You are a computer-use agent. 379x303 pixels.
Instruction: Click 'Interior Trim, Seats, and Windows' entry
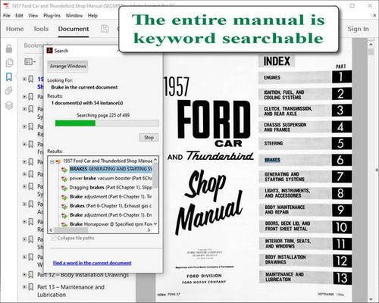(305, 244)
